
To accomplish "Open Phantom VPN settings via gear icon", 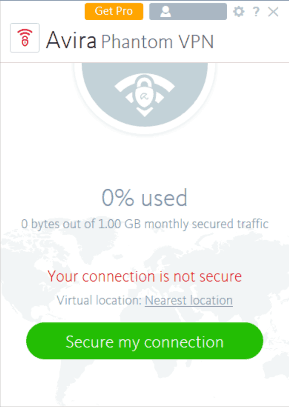I will click(x=239, y=11).
